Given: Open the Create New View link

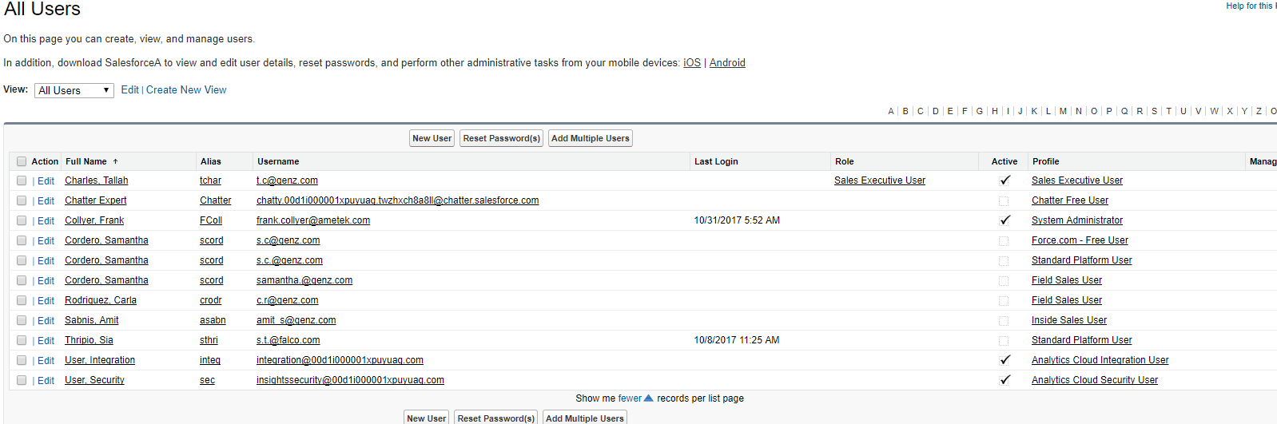Looking at the screenshot, I should point(186,90).
